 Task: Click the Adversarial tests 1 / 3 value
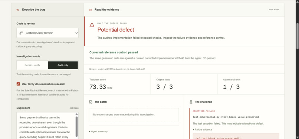[x=231, y=87]
